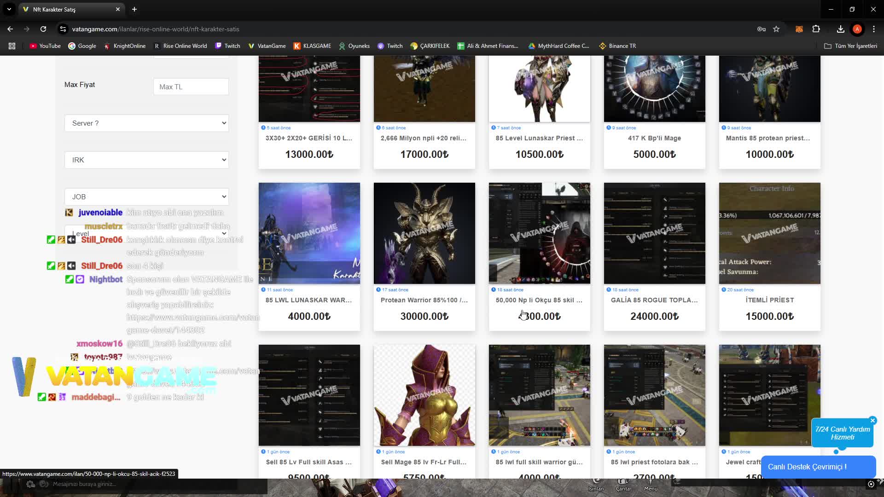Open the YouTube bookmark
Viewport: 884px width, 497px height.
tap(45, 46)
